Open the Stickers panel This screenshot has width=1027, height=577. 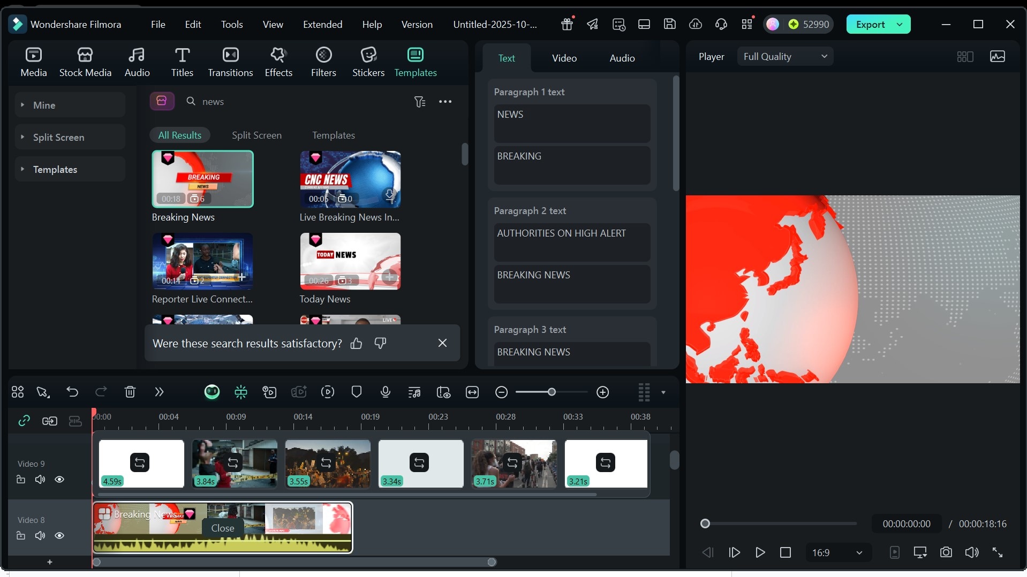[x=368, y=62]
